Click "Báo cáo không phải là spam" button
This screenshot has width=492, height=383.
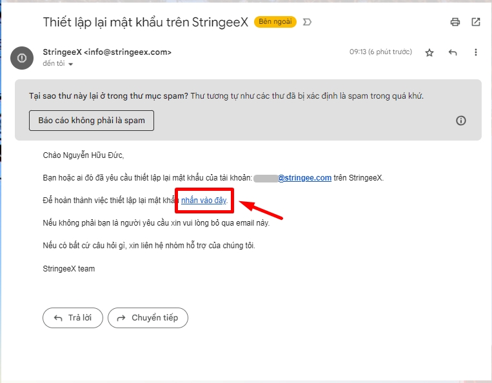(92, 121)
